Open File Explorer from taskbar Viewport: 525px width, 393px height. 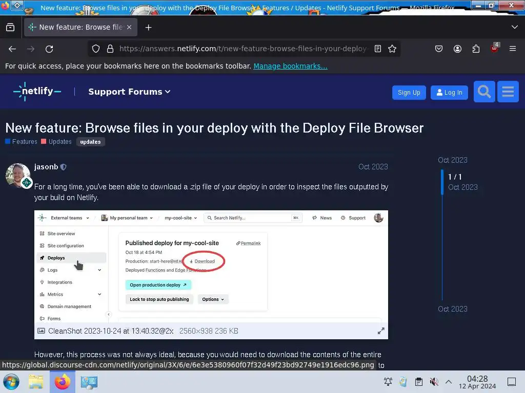(x=36, y=382)
